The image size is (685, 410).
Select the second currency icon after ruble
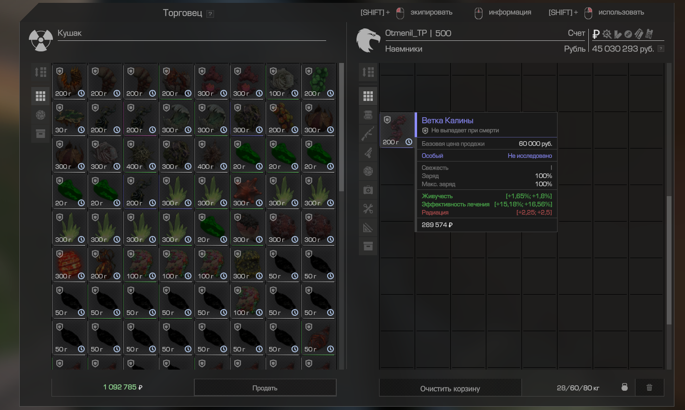[x=607, y=34]
